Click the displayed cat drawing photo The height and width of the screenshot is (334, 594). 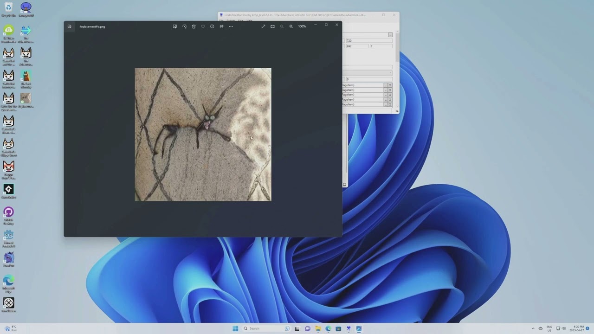coord(203,135)
